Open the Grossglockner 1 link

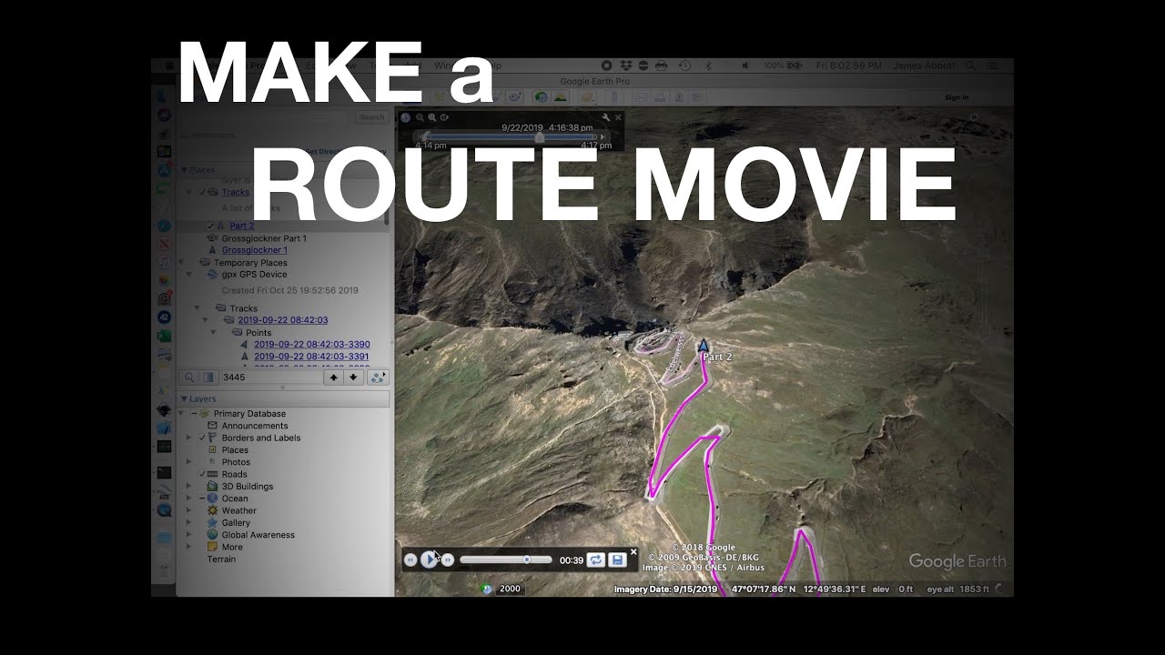(255, 250)
